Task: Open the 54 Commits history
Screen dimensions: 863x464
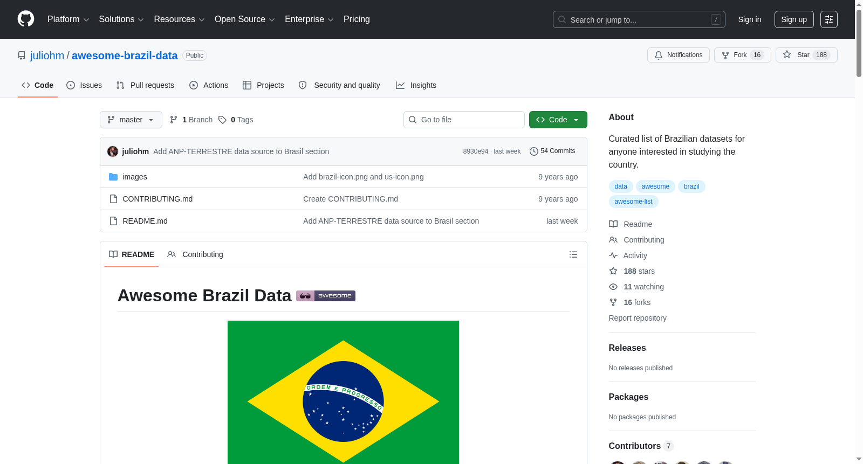Action: coord(552,151)
